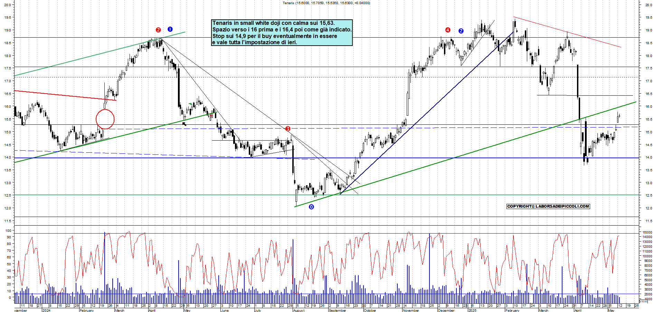Viewport: 653px width, 312px height.
Task: Click the "2024" year label on the time axis
Action: (x=46, y=310)
